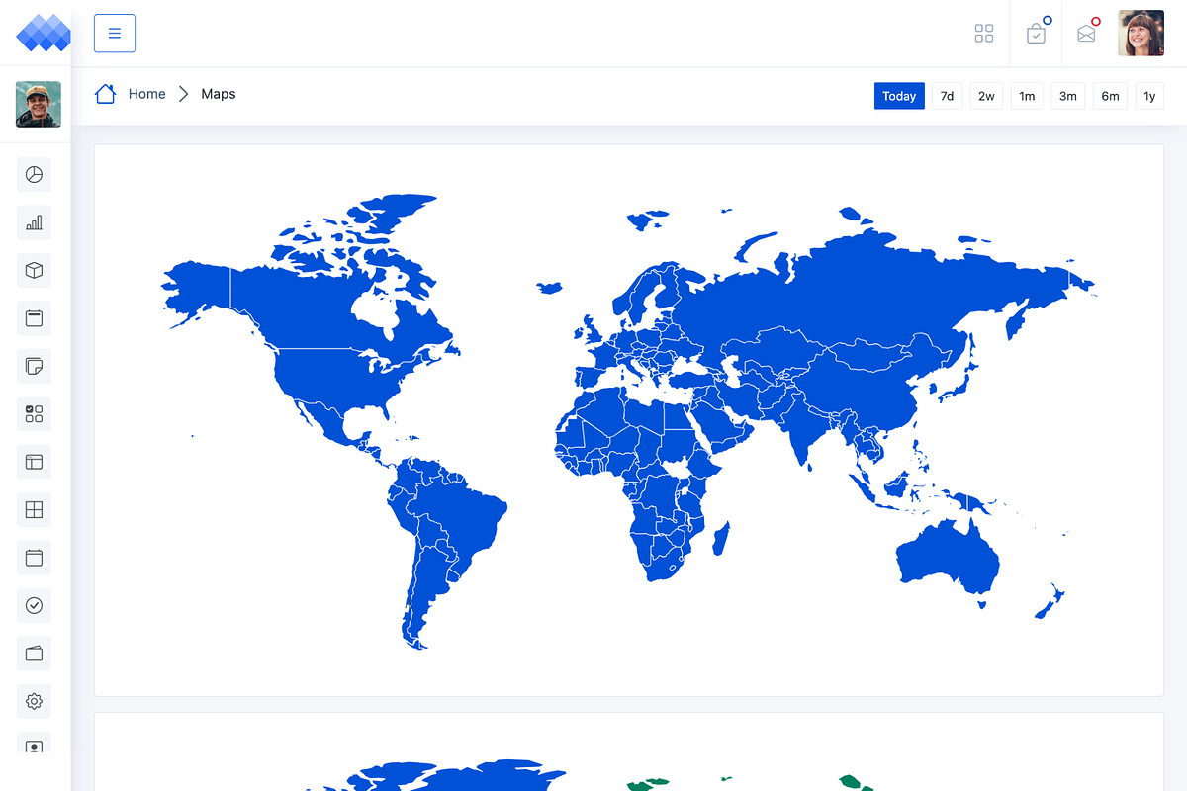
Task: Open the calendar icon below the cube icon
Action: (35, 318)
